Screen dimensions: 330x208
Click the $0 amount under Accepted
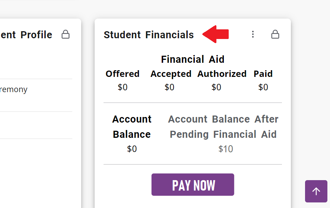tap(169, 87)
